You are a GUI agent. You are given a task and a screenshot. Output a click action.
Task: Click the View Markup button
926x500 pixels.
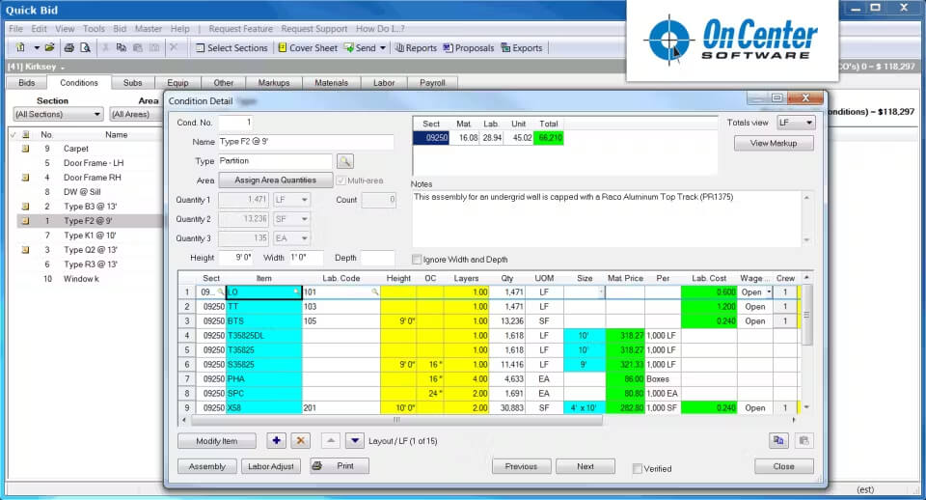pyautogui.click(x=774, y=143)
